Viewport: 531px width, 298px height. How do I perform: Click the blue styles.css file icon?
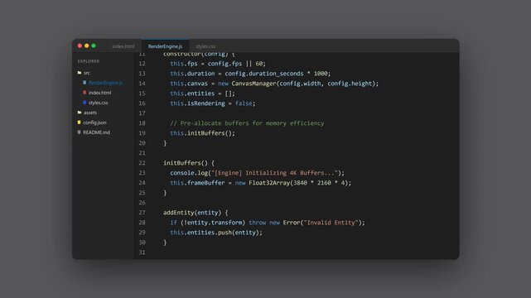84,102
